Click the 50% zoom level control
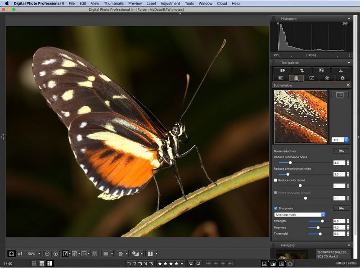 coord(31,254)
